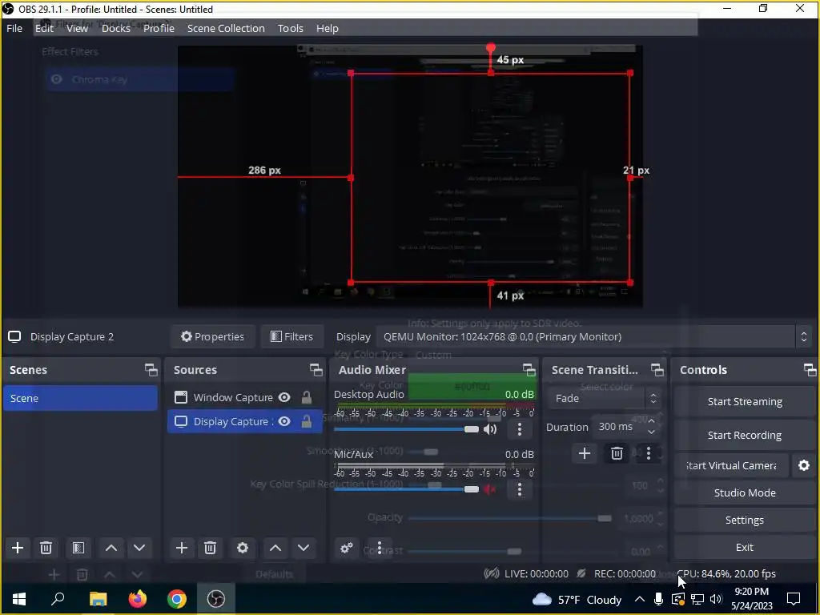Open the View menu
The width and height of the screenshot is (820, 615).
(x=77, y=28)
